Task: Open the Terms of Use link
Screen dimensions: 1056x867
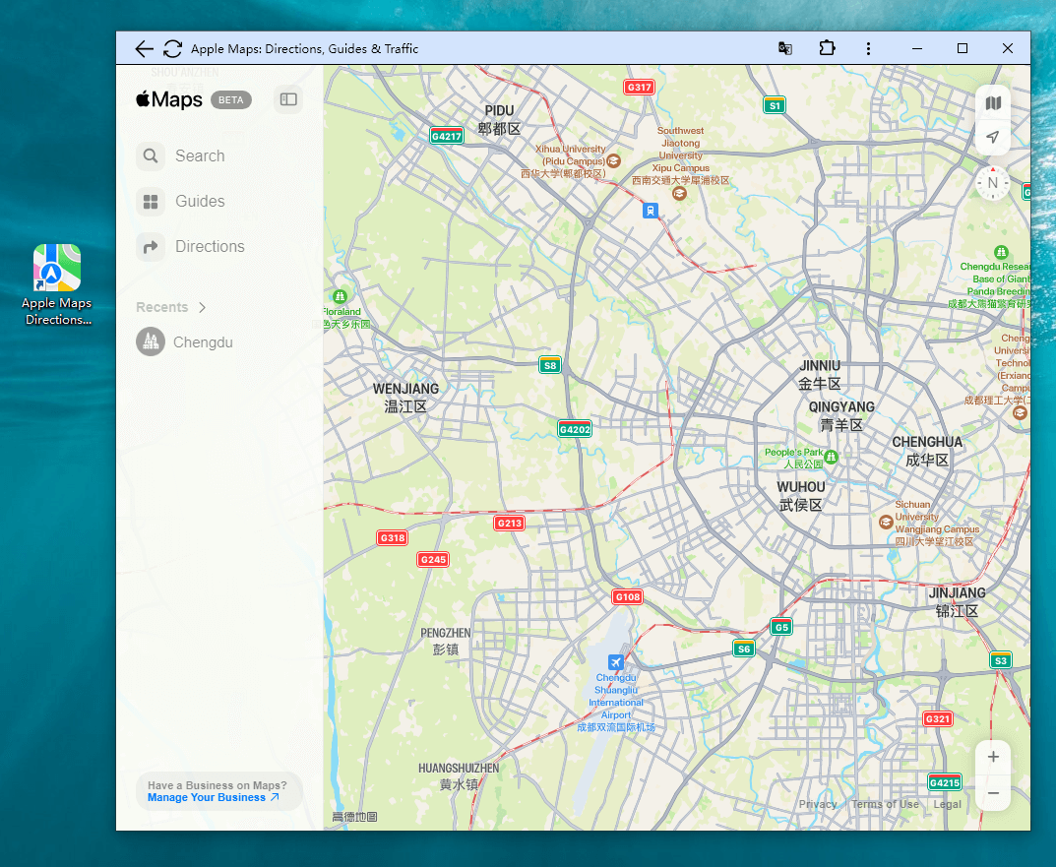Action: pyautogui.click(x=885, y=804)
